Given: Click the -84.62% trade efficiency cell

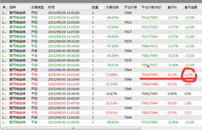Looking at the screenshot, I should [x=112, y=122].
